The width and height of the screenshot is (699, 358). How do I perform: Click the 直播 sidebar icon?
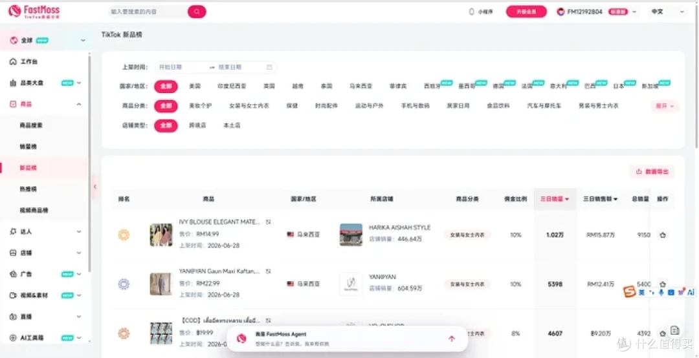pos(13,317)
